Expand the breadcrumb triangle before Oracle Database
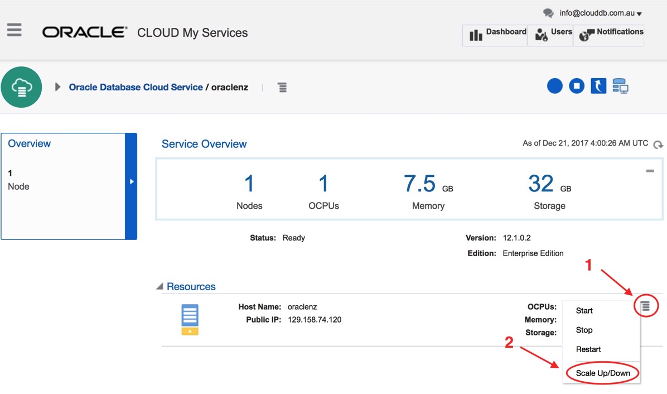Screen dimensions: 667x394 pos(57,88)
